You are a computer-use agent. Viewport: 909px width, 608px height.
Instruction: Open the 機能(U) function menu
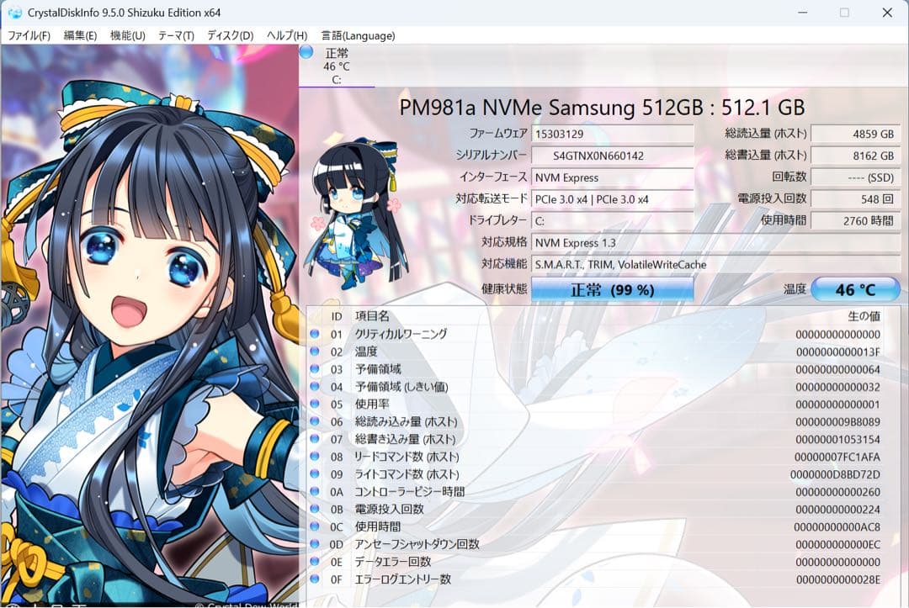click(126, 35)
